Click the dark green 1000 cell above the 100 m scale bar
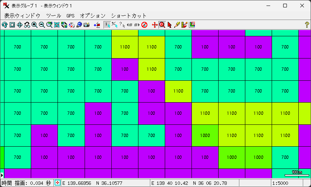Viewport: 311px width, 187px height. click(x=258, y=157)
